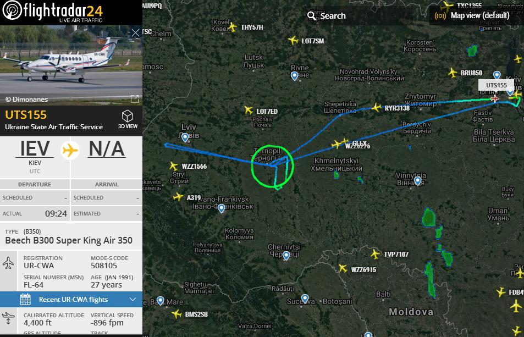This screenshot has height=337, width=524.
Task: Open the 3D VIEW cube icon
Action: pyautogui.click(x=128, y=116)
